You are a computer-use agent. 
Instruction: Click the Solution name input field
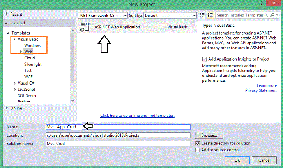click(118, 144)
